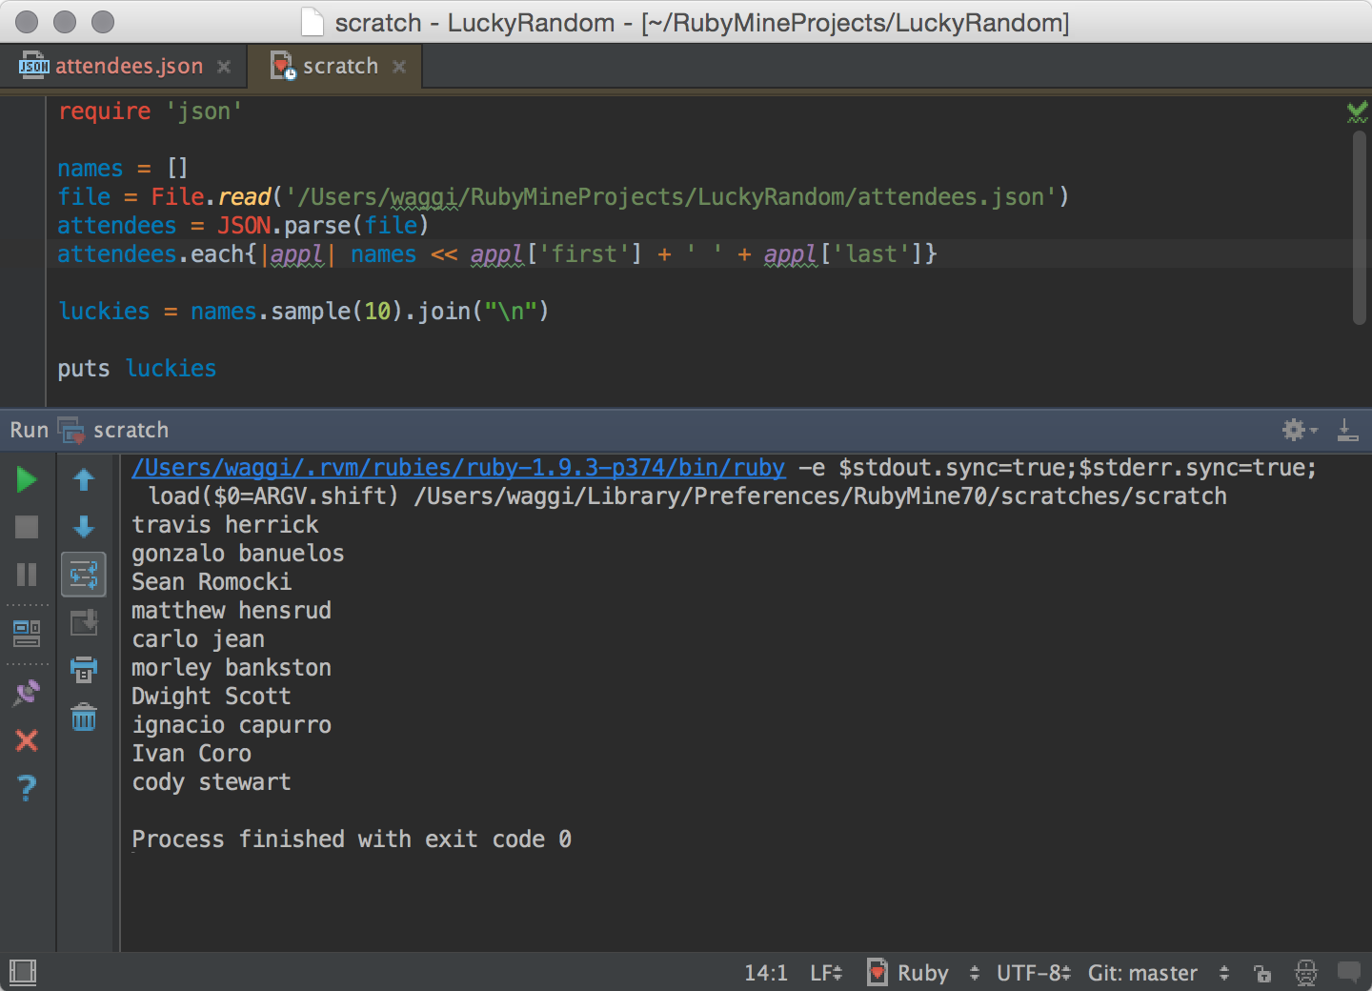Click the attendees.json path string in editor
Screen dimensions: 1372x991
(671, 197)
